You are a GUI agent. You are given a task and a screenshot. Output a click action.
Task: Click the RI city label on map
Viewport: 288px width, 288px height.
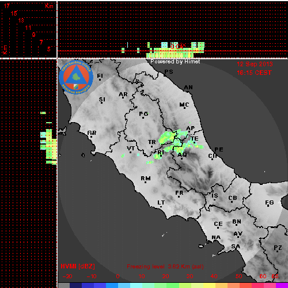(161, 153)
